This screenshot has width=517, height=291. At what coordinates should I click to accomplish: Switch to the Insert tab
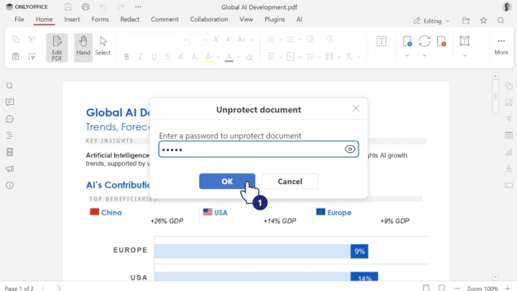pos(72,19)
